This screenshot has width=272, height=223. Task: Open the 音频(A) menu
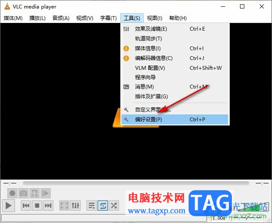pyautogui.click(x=61, y=18)
